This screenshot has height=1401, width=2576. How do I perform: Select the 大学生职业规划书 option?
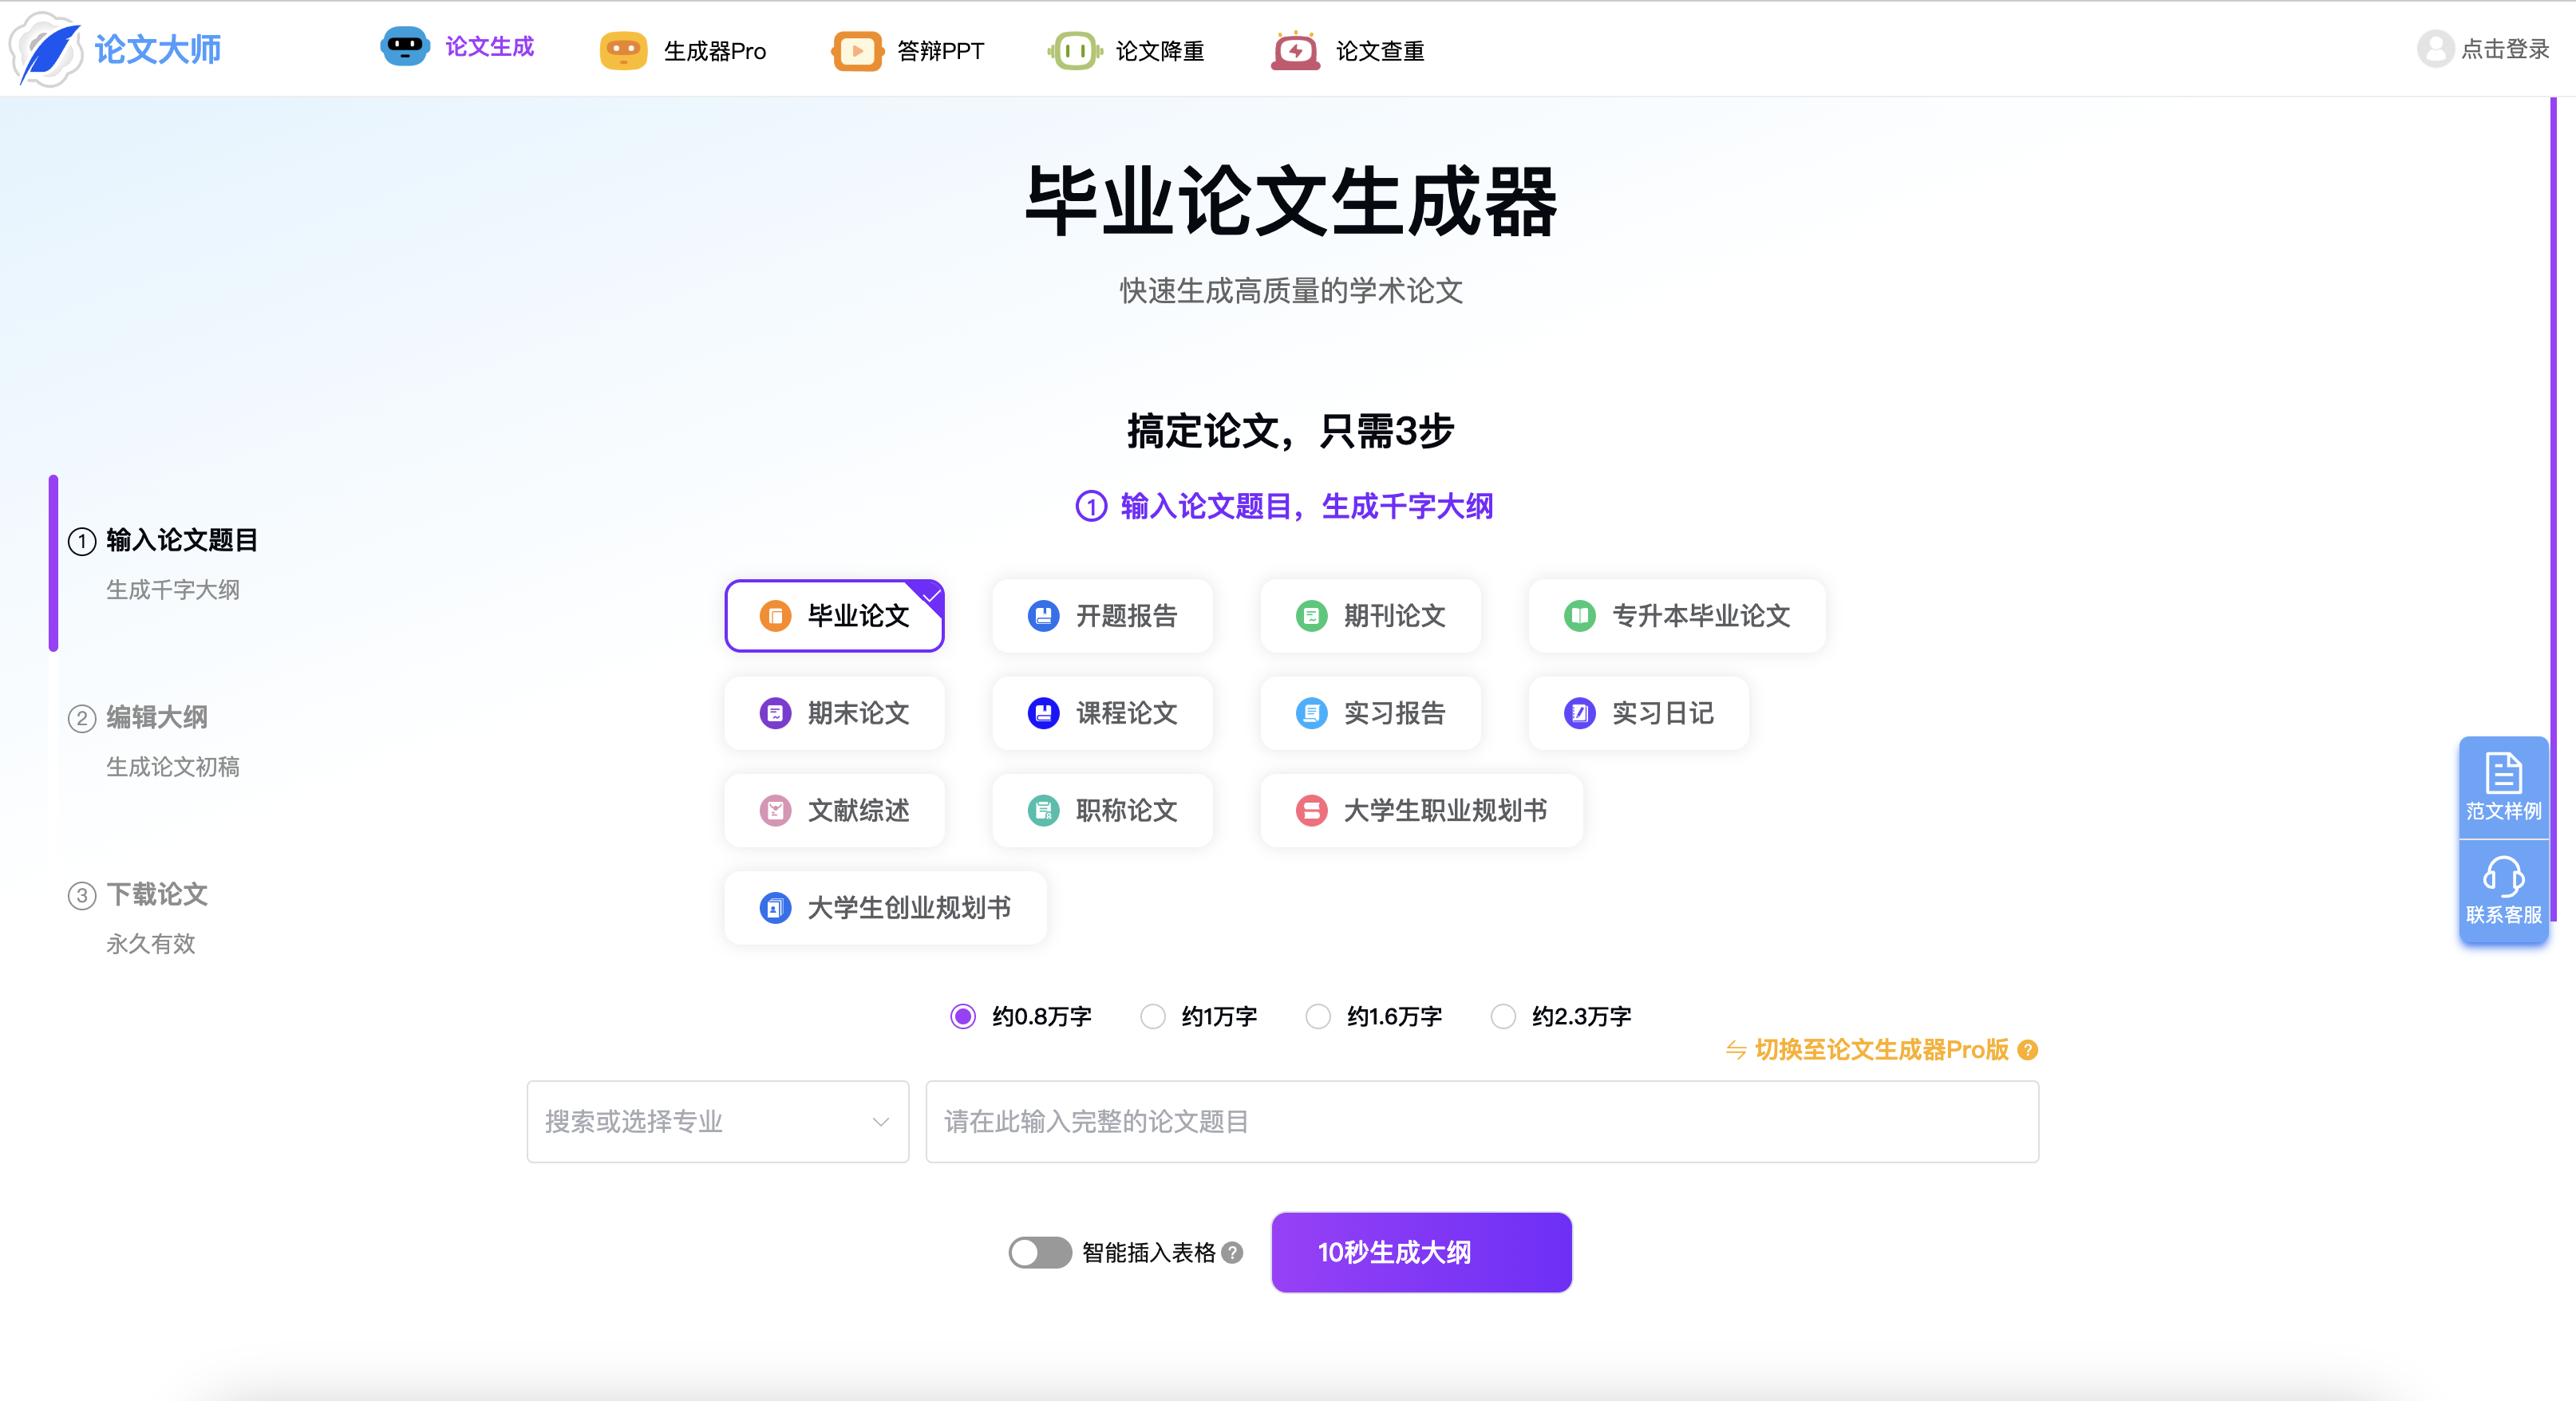click(1421, 810)
